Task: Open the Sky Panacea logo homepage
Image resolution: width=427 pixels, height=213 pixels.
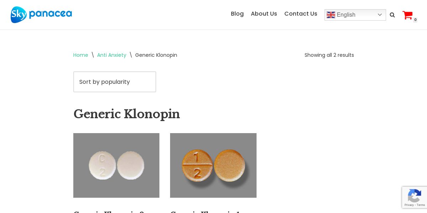Action: point(41,15)
